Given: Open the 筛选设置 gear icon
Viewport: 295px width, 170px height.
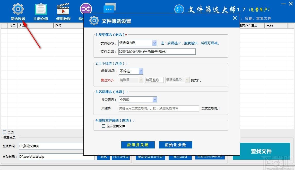Looking at the screenshot, I should (18, 9).
